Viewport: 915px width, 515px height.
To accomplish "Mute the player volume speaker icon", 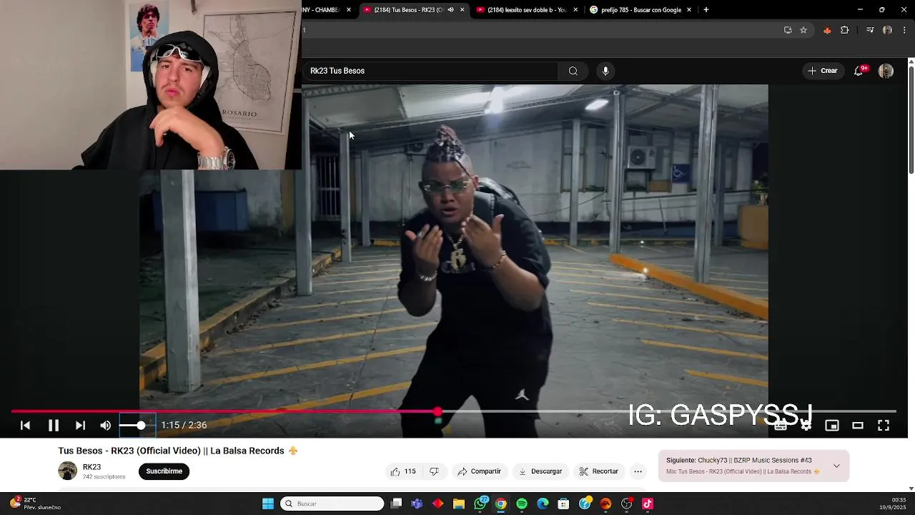I will tap(105, 426).
